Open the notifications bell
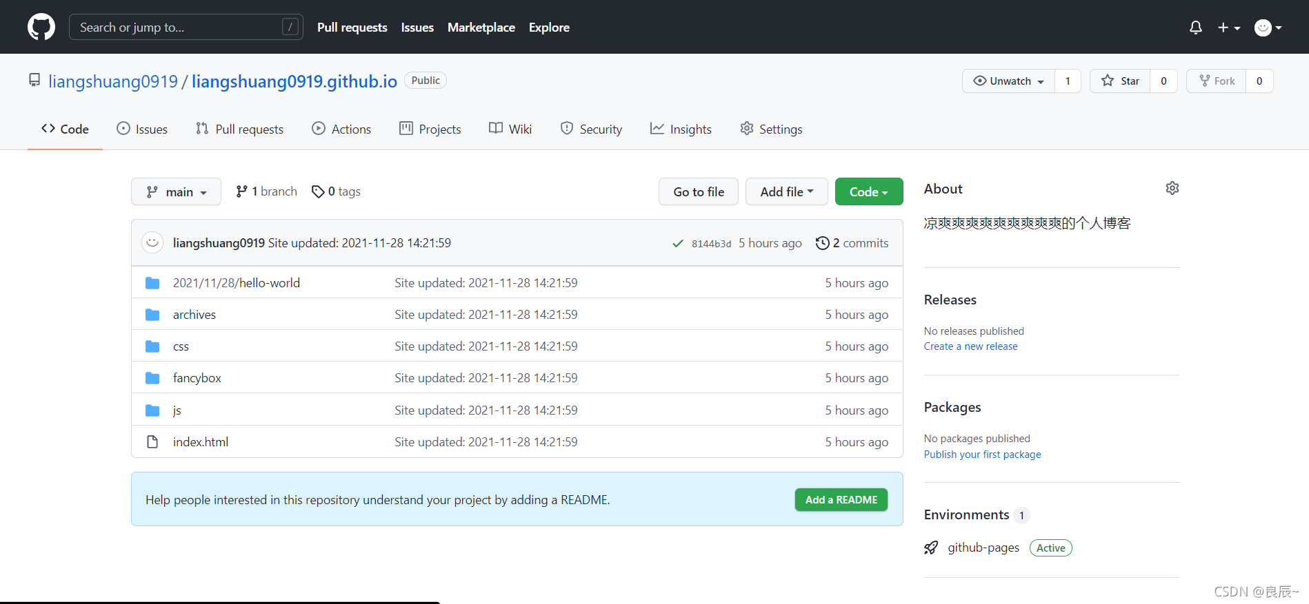This screenshot has height=604, width=1309. point(1196,28)
